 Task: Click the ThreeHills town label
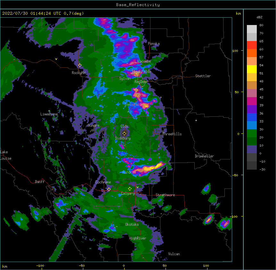coord(172,134)
